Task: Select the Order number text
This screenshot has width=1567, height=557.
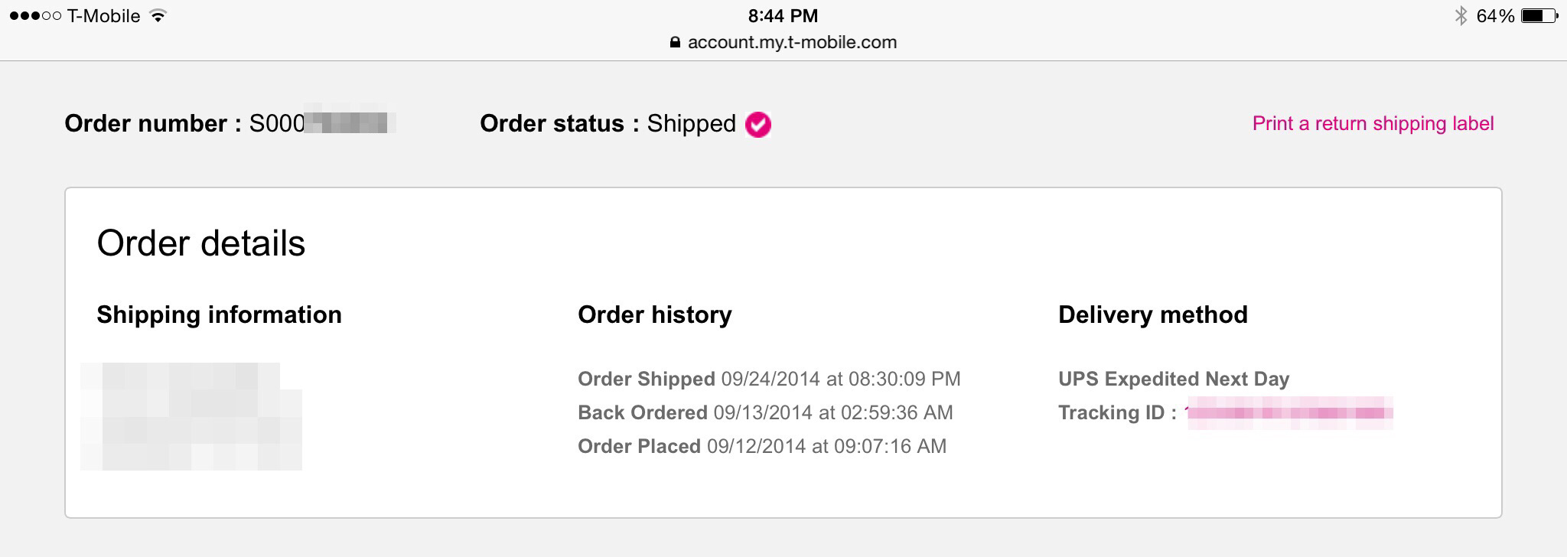Action: 230,124
